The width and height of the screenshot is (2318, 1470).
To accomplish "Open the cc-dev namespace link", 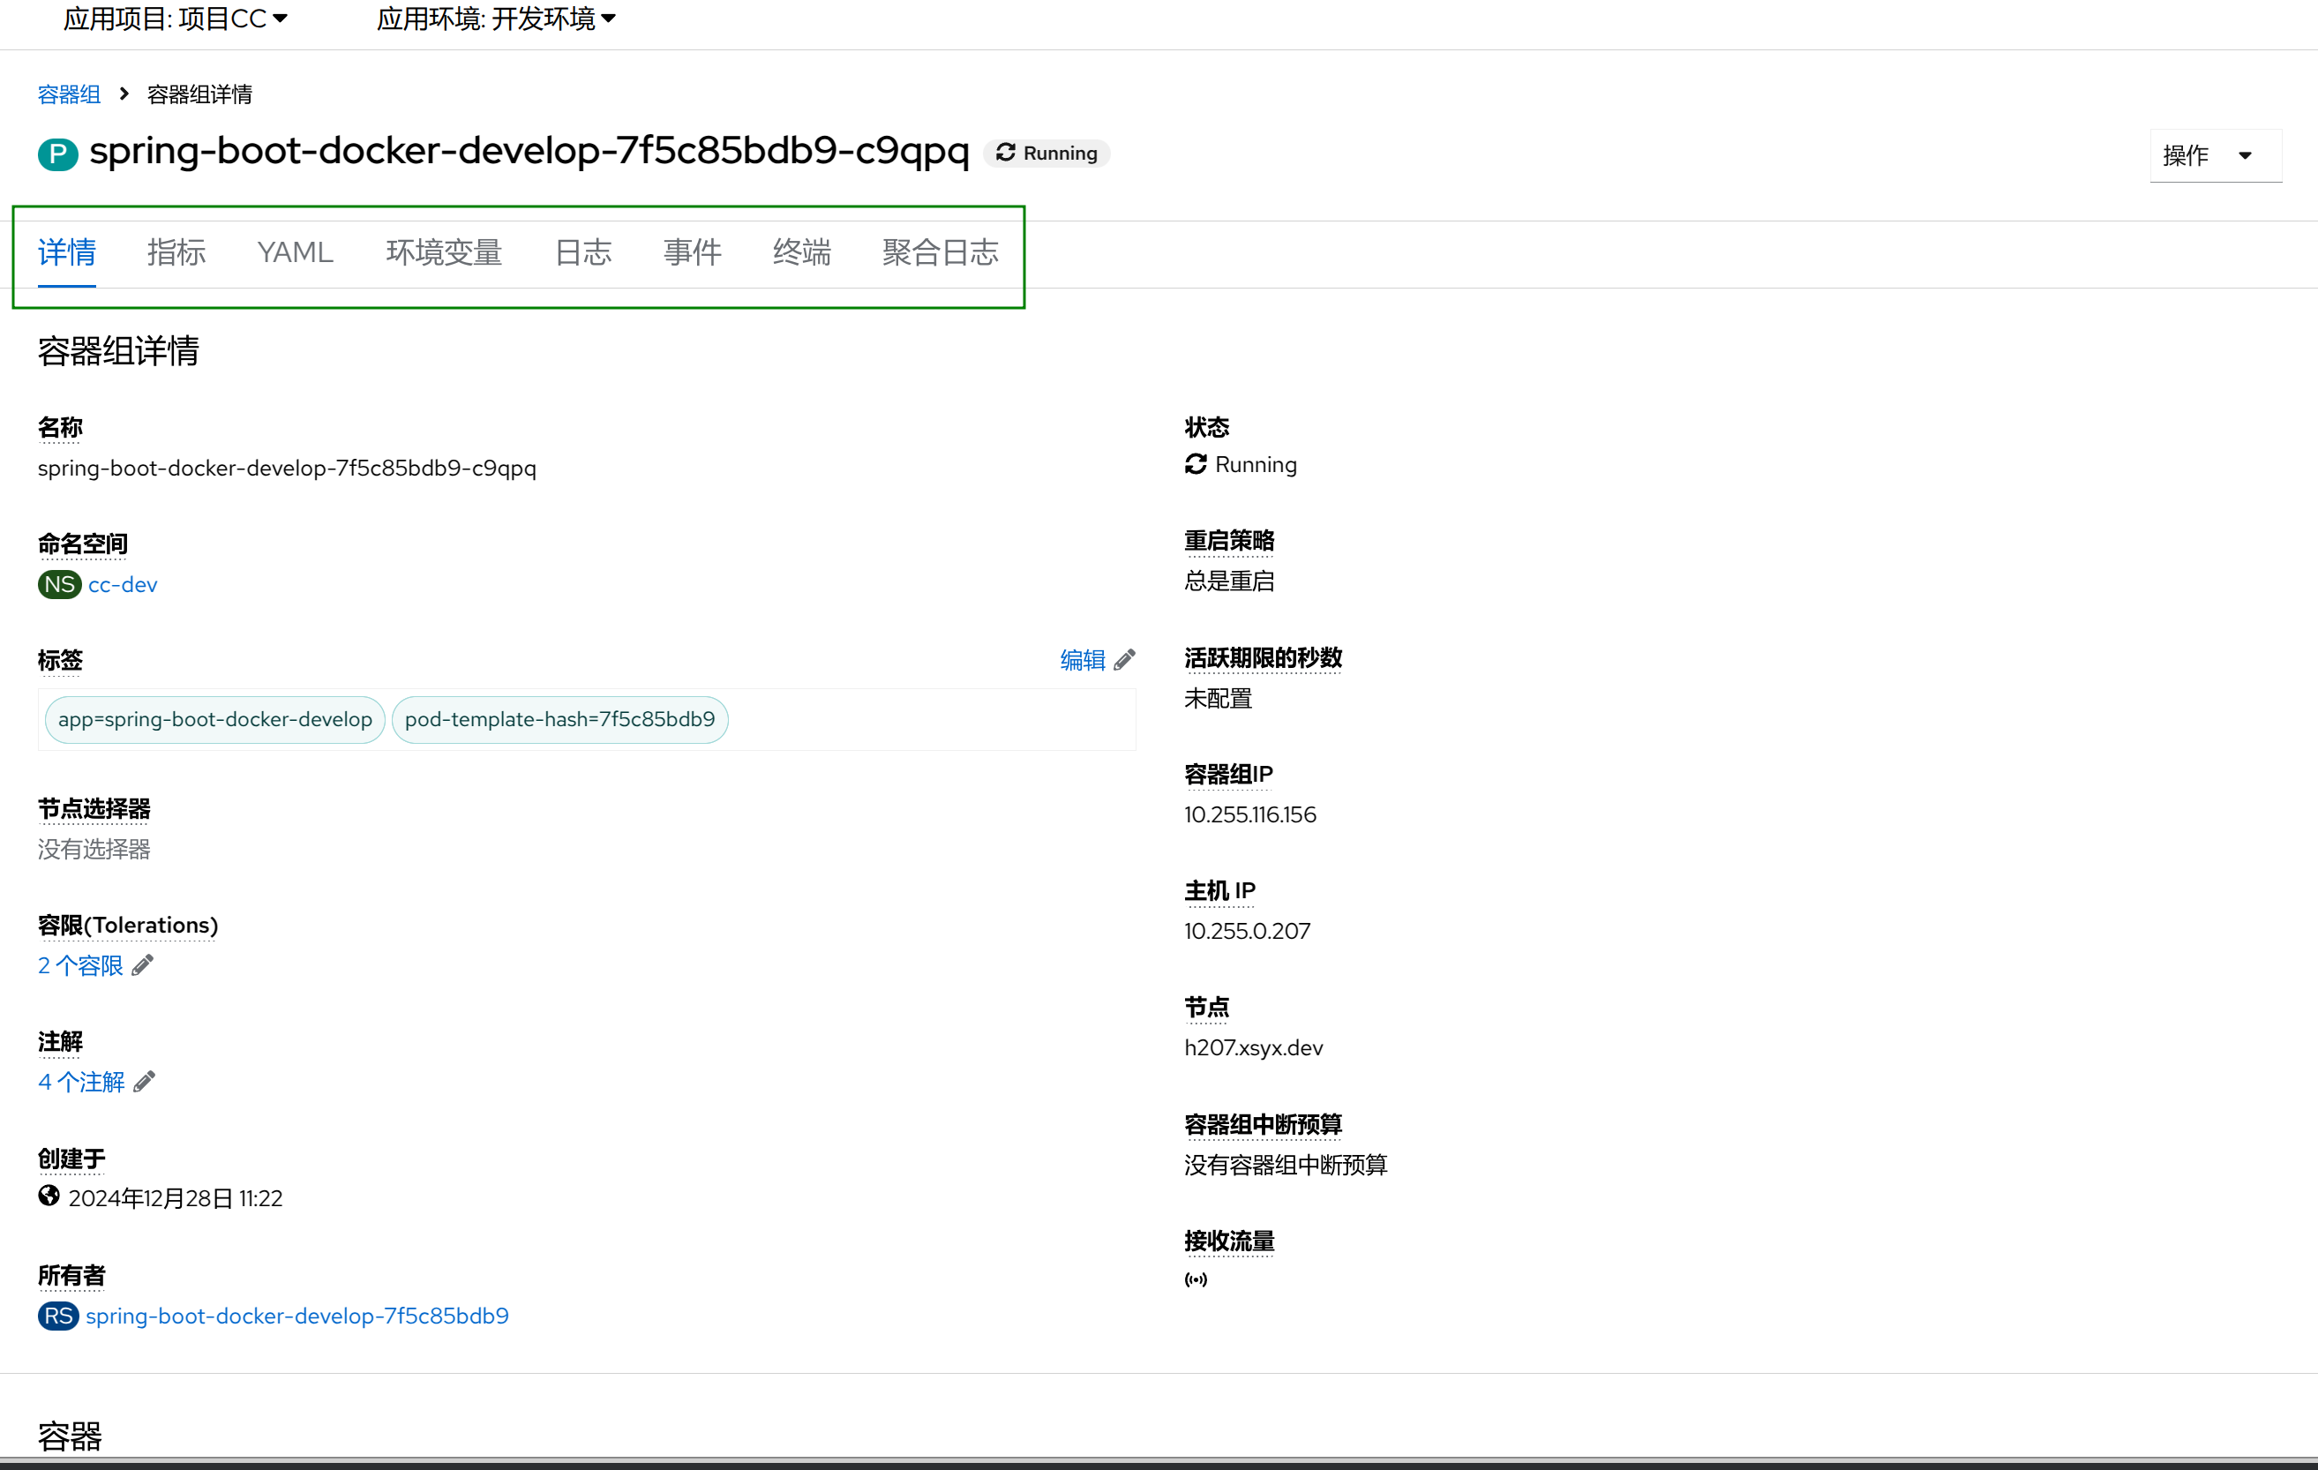I will tap(123, 584).
